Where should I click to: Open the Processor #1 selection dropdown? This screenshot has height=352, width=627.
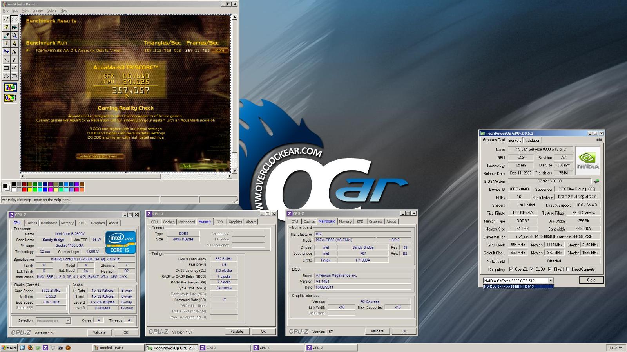(x=68, y=321)
